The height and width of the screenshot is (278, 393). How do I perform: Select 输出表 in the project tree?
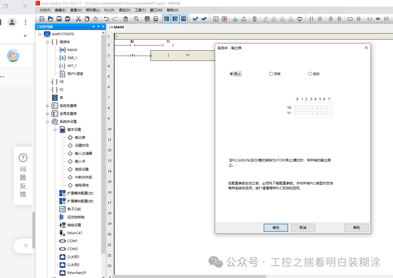(80, 138)
